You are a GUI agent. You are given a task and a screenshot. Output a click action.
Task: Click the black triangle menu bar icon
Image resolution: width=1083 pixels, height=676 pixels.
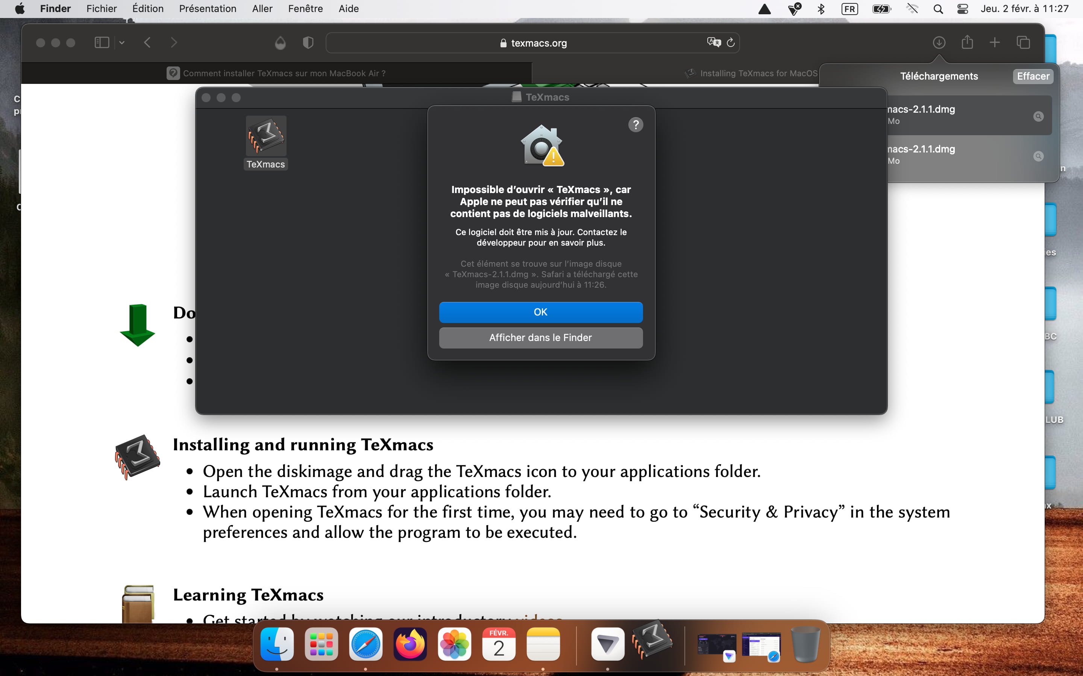pos(764,9)
